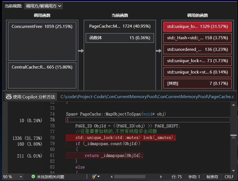
Task: Expand the code cleanup dropdown arrow
Action: 98,177
